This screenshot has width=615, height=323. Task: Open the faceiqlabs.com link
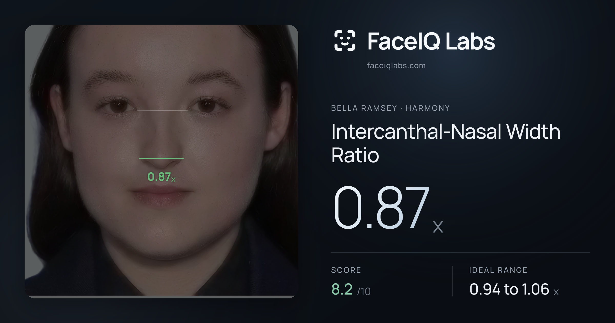396,66
